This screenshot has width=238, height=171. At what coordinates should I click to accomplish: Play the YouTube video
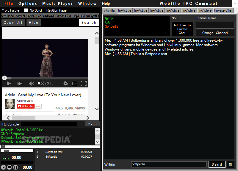coord(9,84)
